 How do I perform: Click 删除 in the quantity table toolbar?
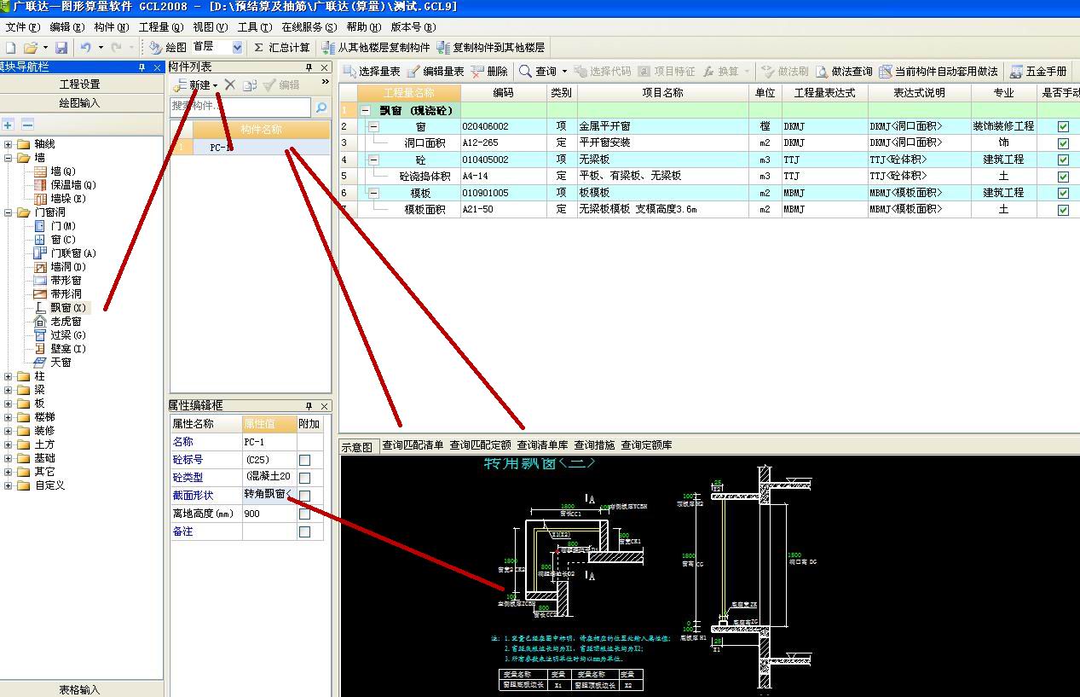pyautogui.click(x=489, y=72)
